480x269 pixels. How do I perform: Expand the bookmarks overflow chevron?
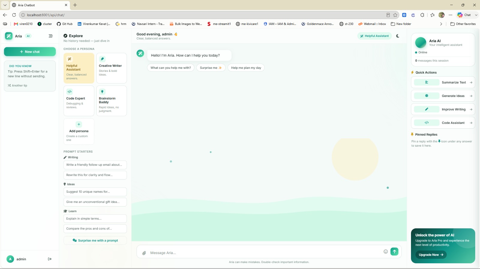pos(441,24)
